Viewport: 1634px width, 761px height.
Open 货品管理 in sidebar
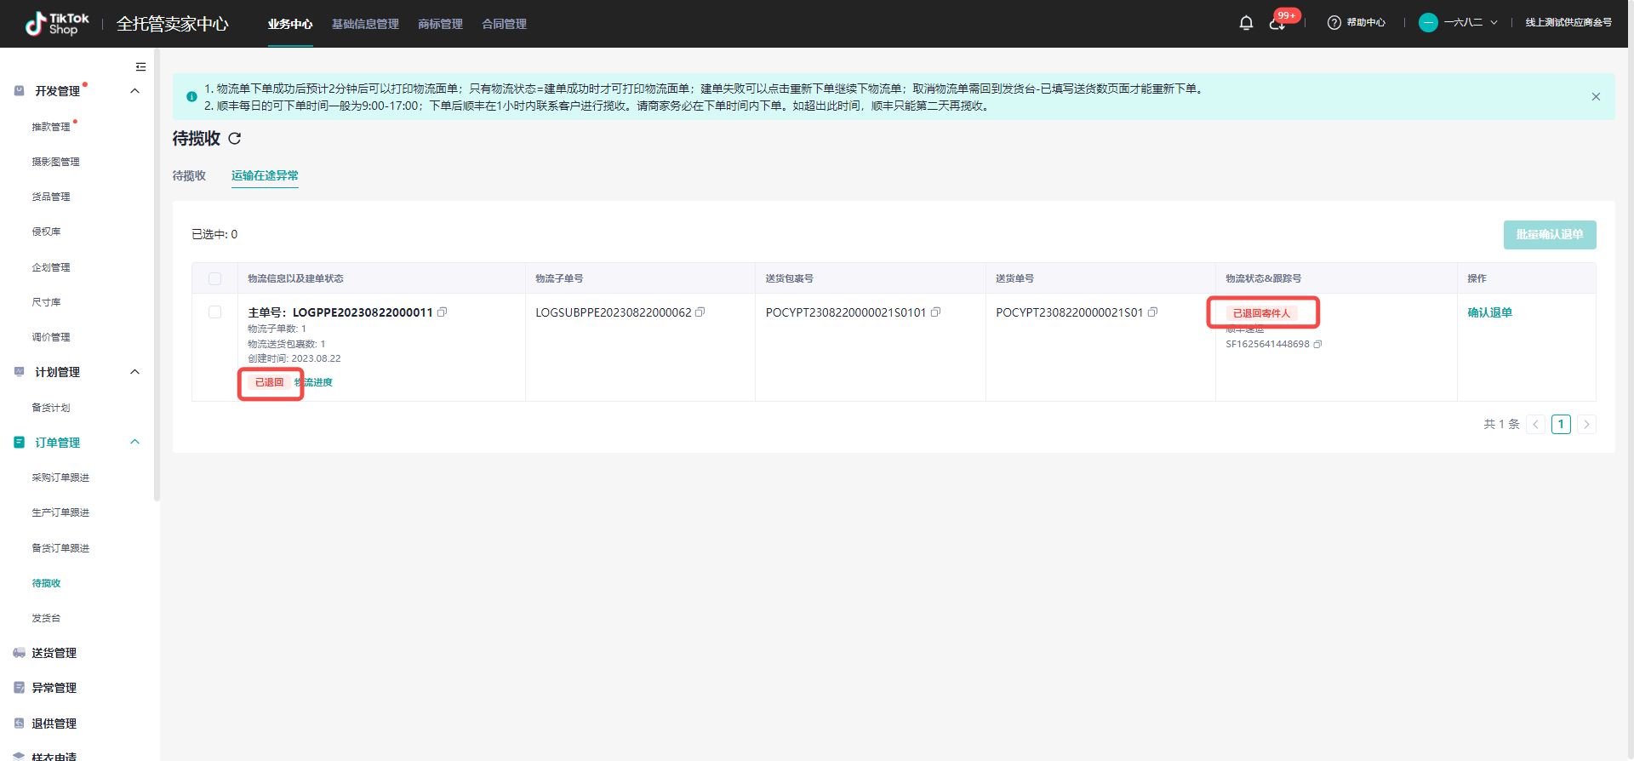click(x=51, y=197)
